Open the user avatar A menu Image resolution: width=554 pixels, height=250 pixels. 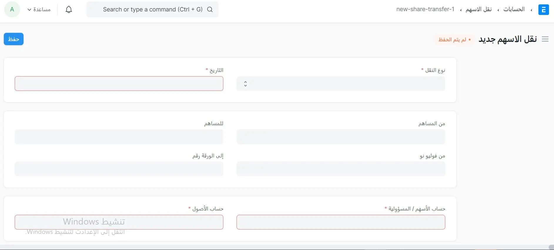point(12,9)
